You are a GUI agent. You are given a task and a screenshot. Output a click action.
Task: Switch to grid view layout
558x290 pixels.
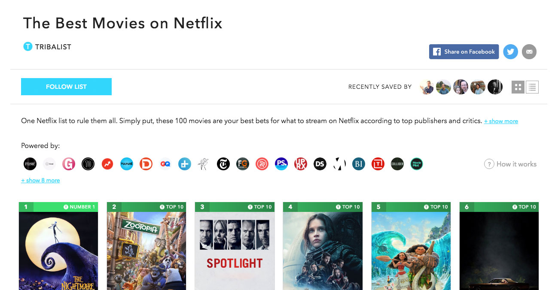518,87
